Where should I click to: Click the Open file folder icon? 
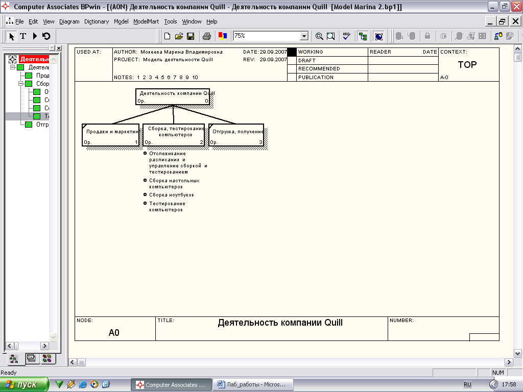[179, 36]
